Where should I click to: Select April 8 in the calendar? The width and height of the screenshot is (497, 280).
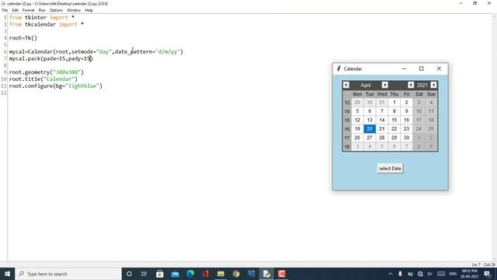click(x=394, y=110)
